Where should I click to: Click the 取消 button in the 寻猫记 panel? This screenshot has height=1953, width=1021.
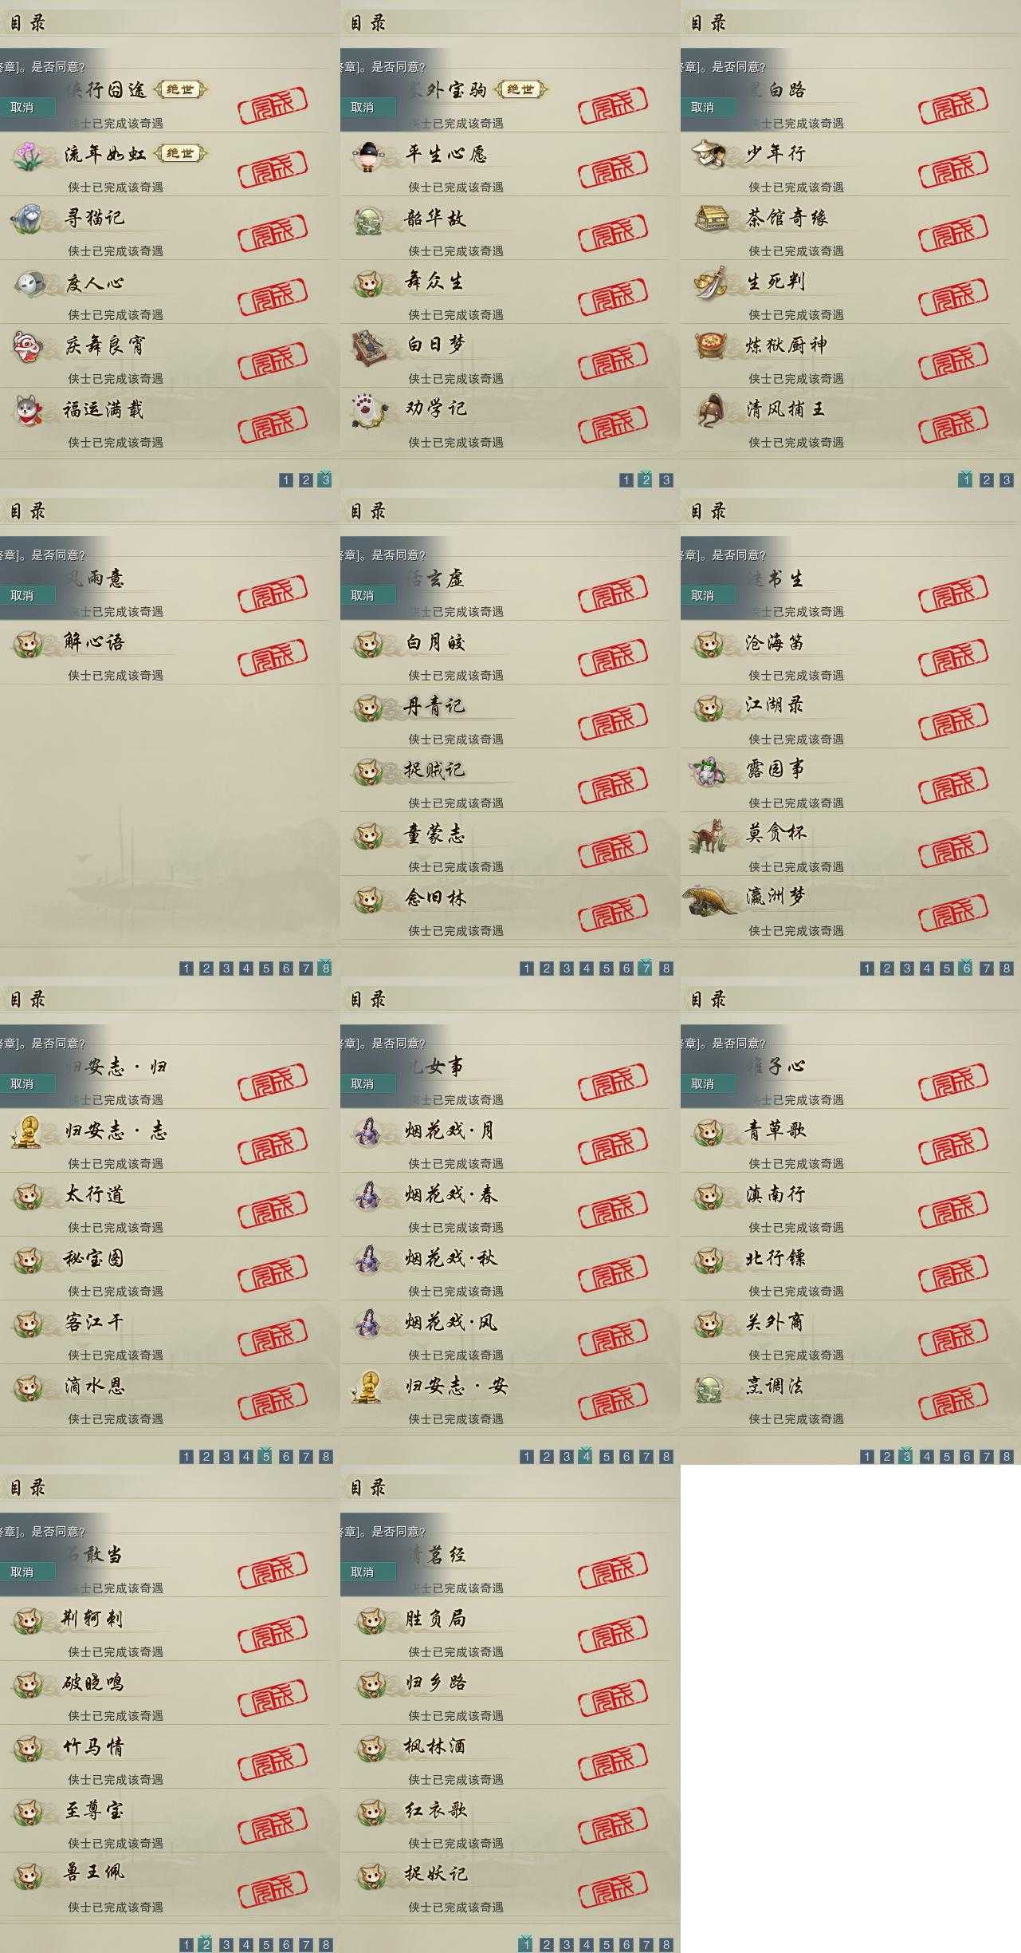coord(28,107)
